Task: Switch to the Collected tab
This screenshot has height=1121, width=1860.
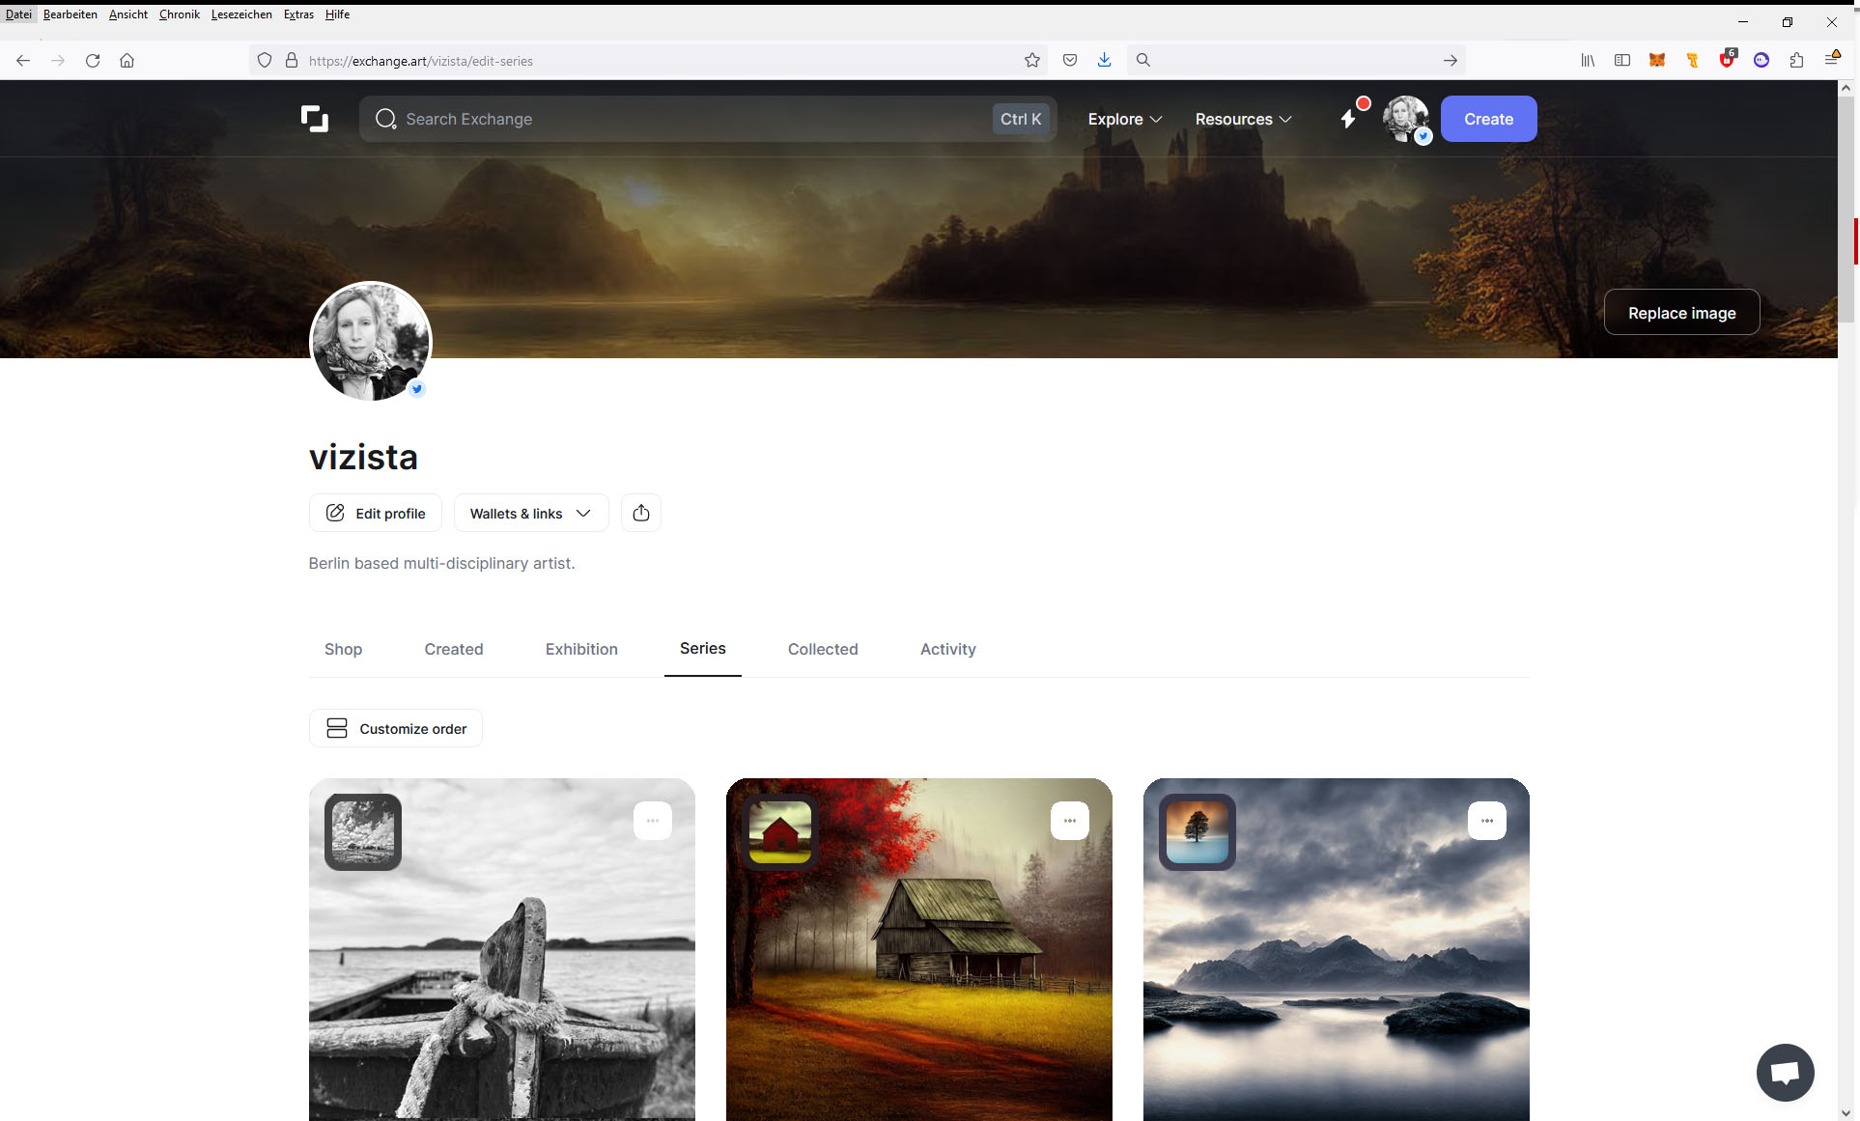Action: [x=823, y=649]
